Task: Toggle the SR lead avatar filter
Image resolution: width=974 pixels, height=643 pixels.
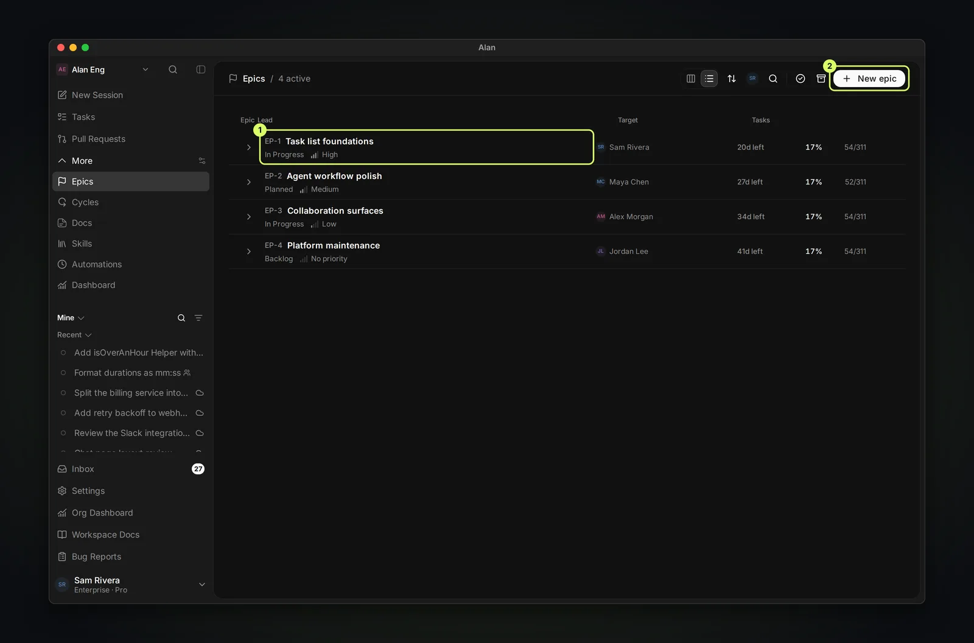Action: pos(752,79)
